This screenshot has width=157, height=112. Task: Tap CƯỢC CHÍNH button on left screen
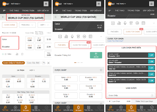[10, 25]
